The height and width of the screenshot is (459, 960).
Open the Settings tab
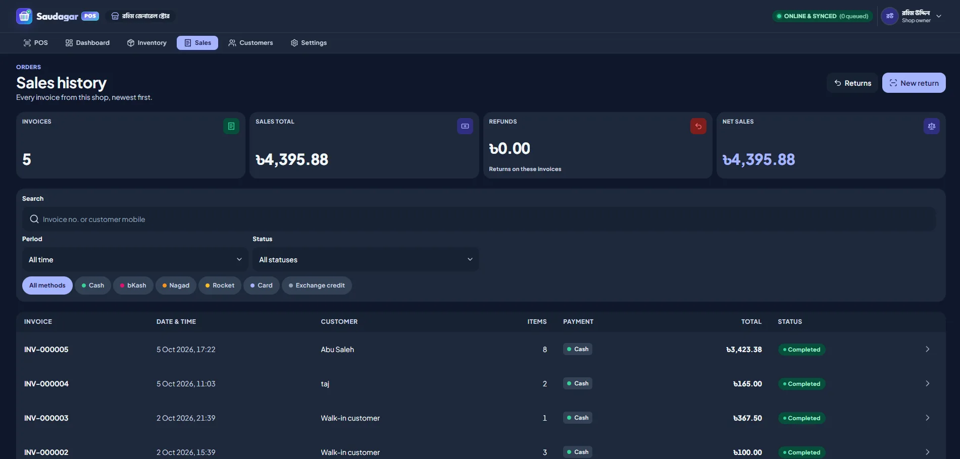click(309, 43)
